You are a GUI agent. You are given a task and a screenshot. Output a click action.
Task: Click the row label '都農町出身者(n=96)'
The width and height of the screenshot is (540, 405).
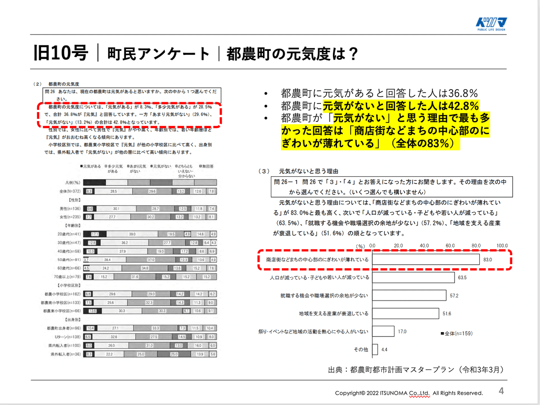[x=64, y=328]
